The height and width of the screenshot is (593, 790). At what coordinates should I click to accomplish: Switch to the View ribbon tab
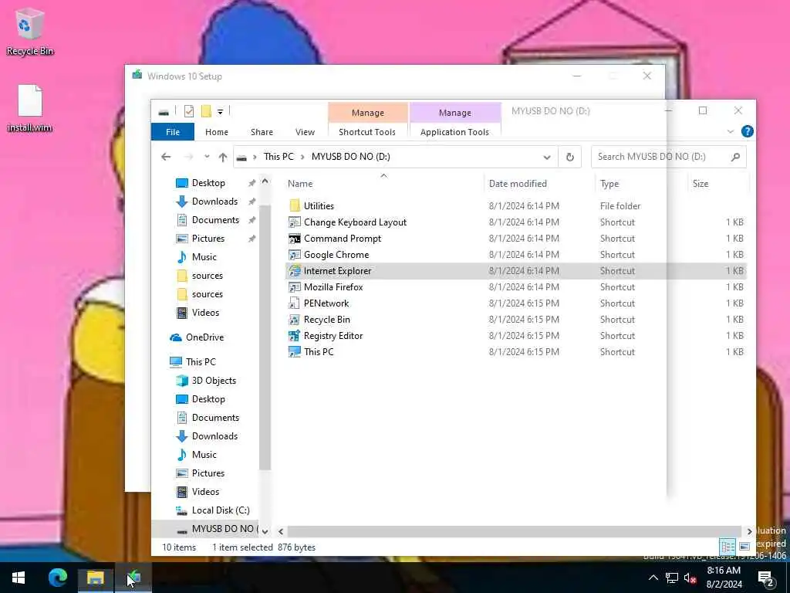tap(305, 131)
